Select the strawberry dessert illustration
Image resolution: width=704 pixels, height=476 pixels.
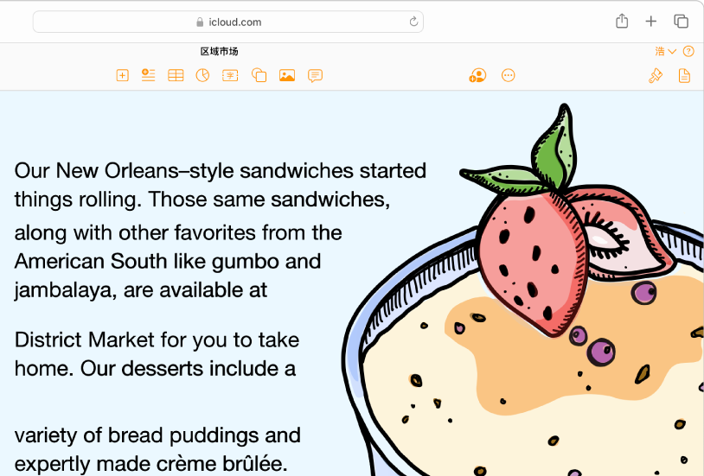click(x=523, y=289)
